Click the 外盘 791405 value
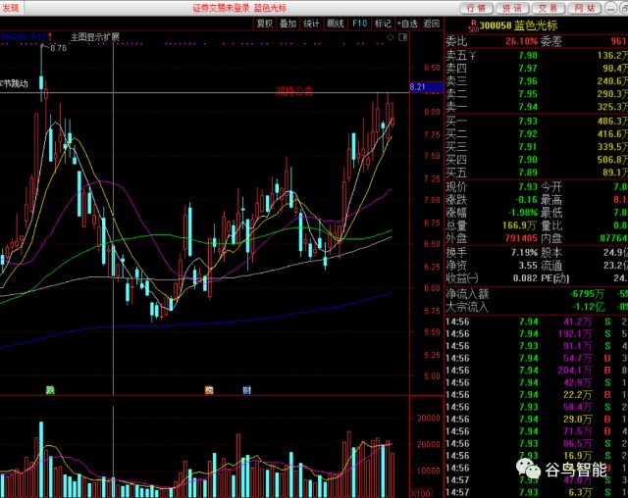This screenshot has width=628, height=498. point(521,238)
